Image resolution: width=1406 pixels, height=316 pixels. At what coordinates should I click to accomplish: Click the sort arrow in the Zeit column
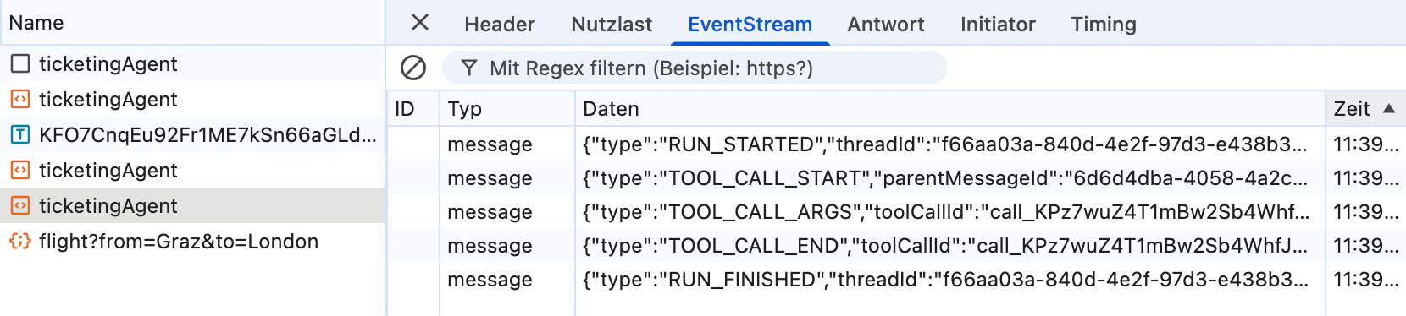pos(1389,108)
